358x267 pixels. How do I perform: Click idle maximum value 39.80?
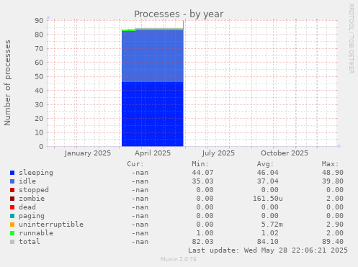[333, 181]
